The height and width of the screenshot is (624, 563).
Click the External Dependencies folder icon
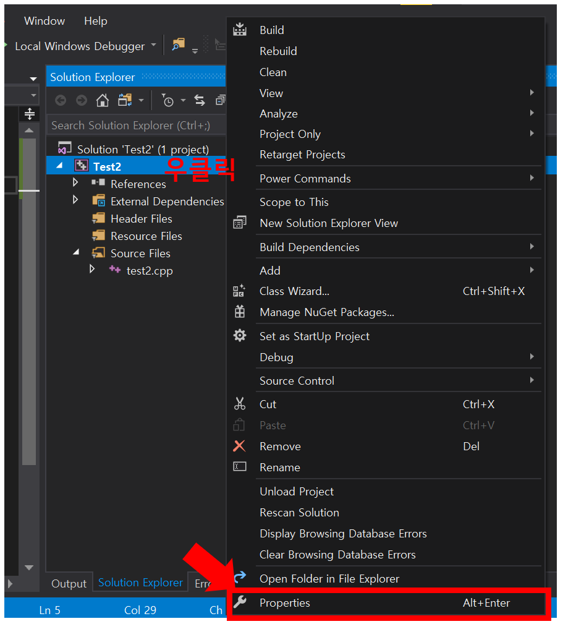(99, 200)
